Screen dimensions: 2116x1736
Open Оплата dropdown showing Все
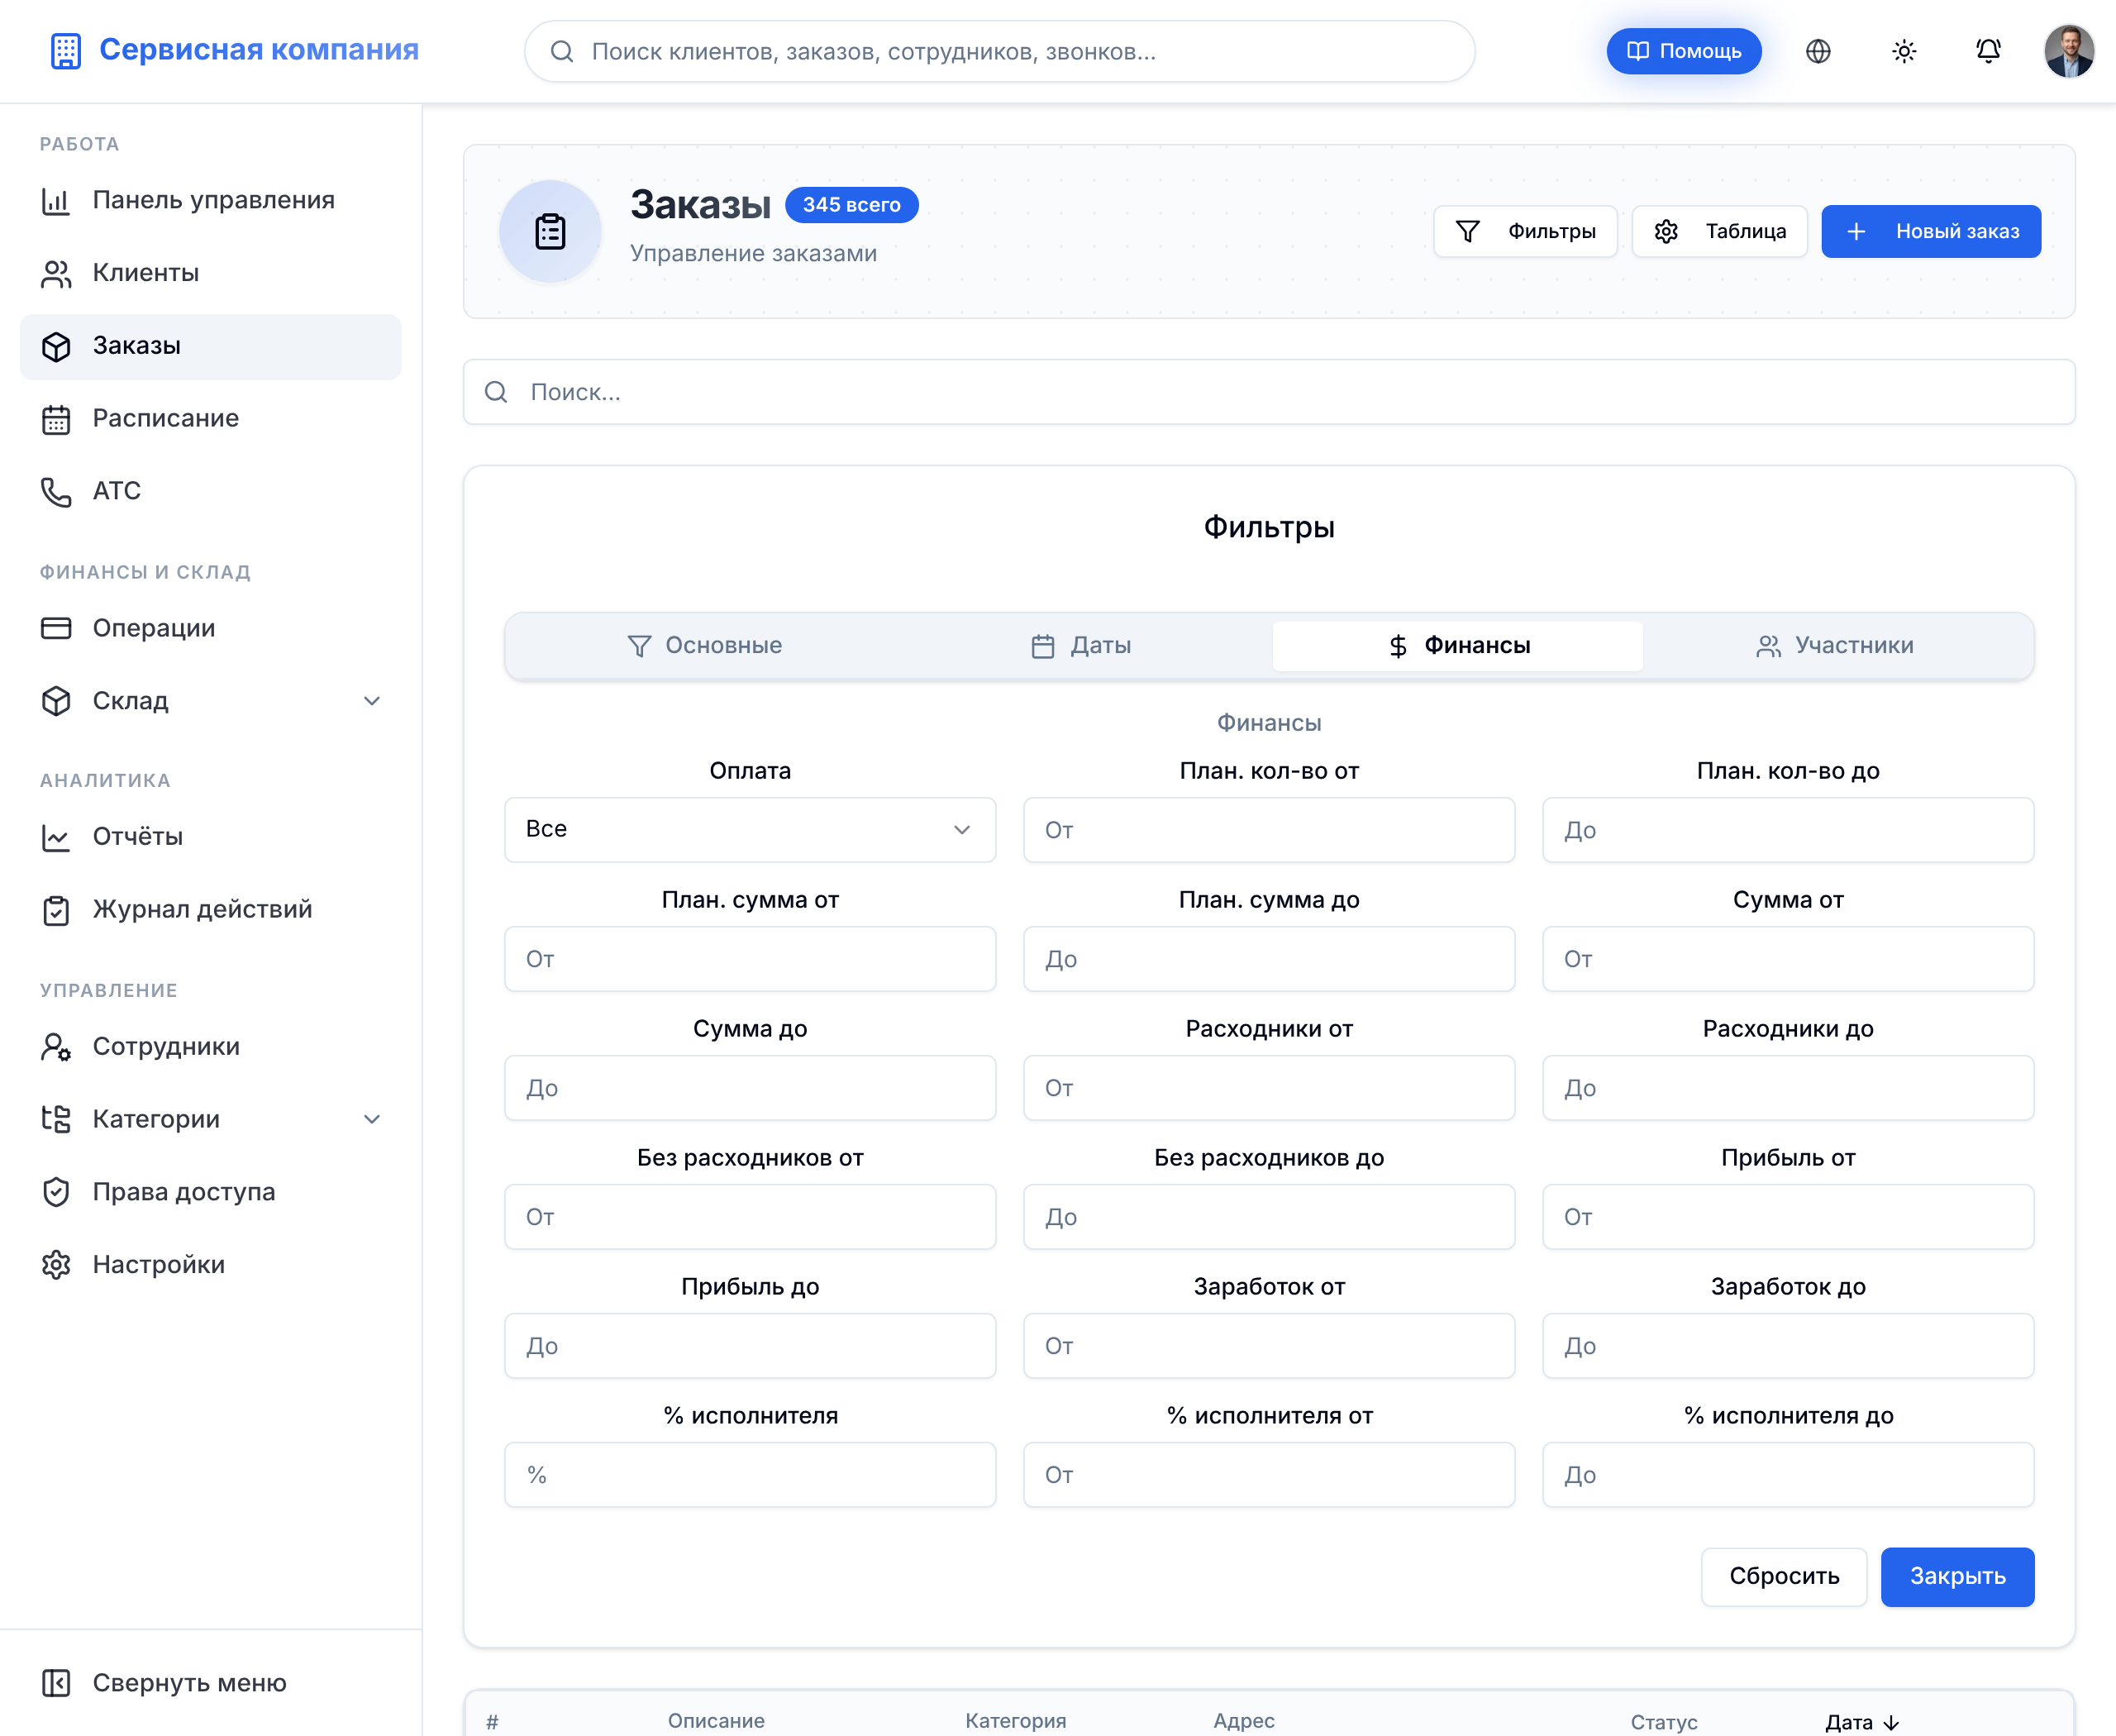(750, 829)
